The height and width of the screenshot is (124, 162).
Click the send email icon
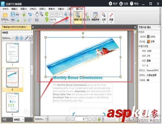click(17, 20)
